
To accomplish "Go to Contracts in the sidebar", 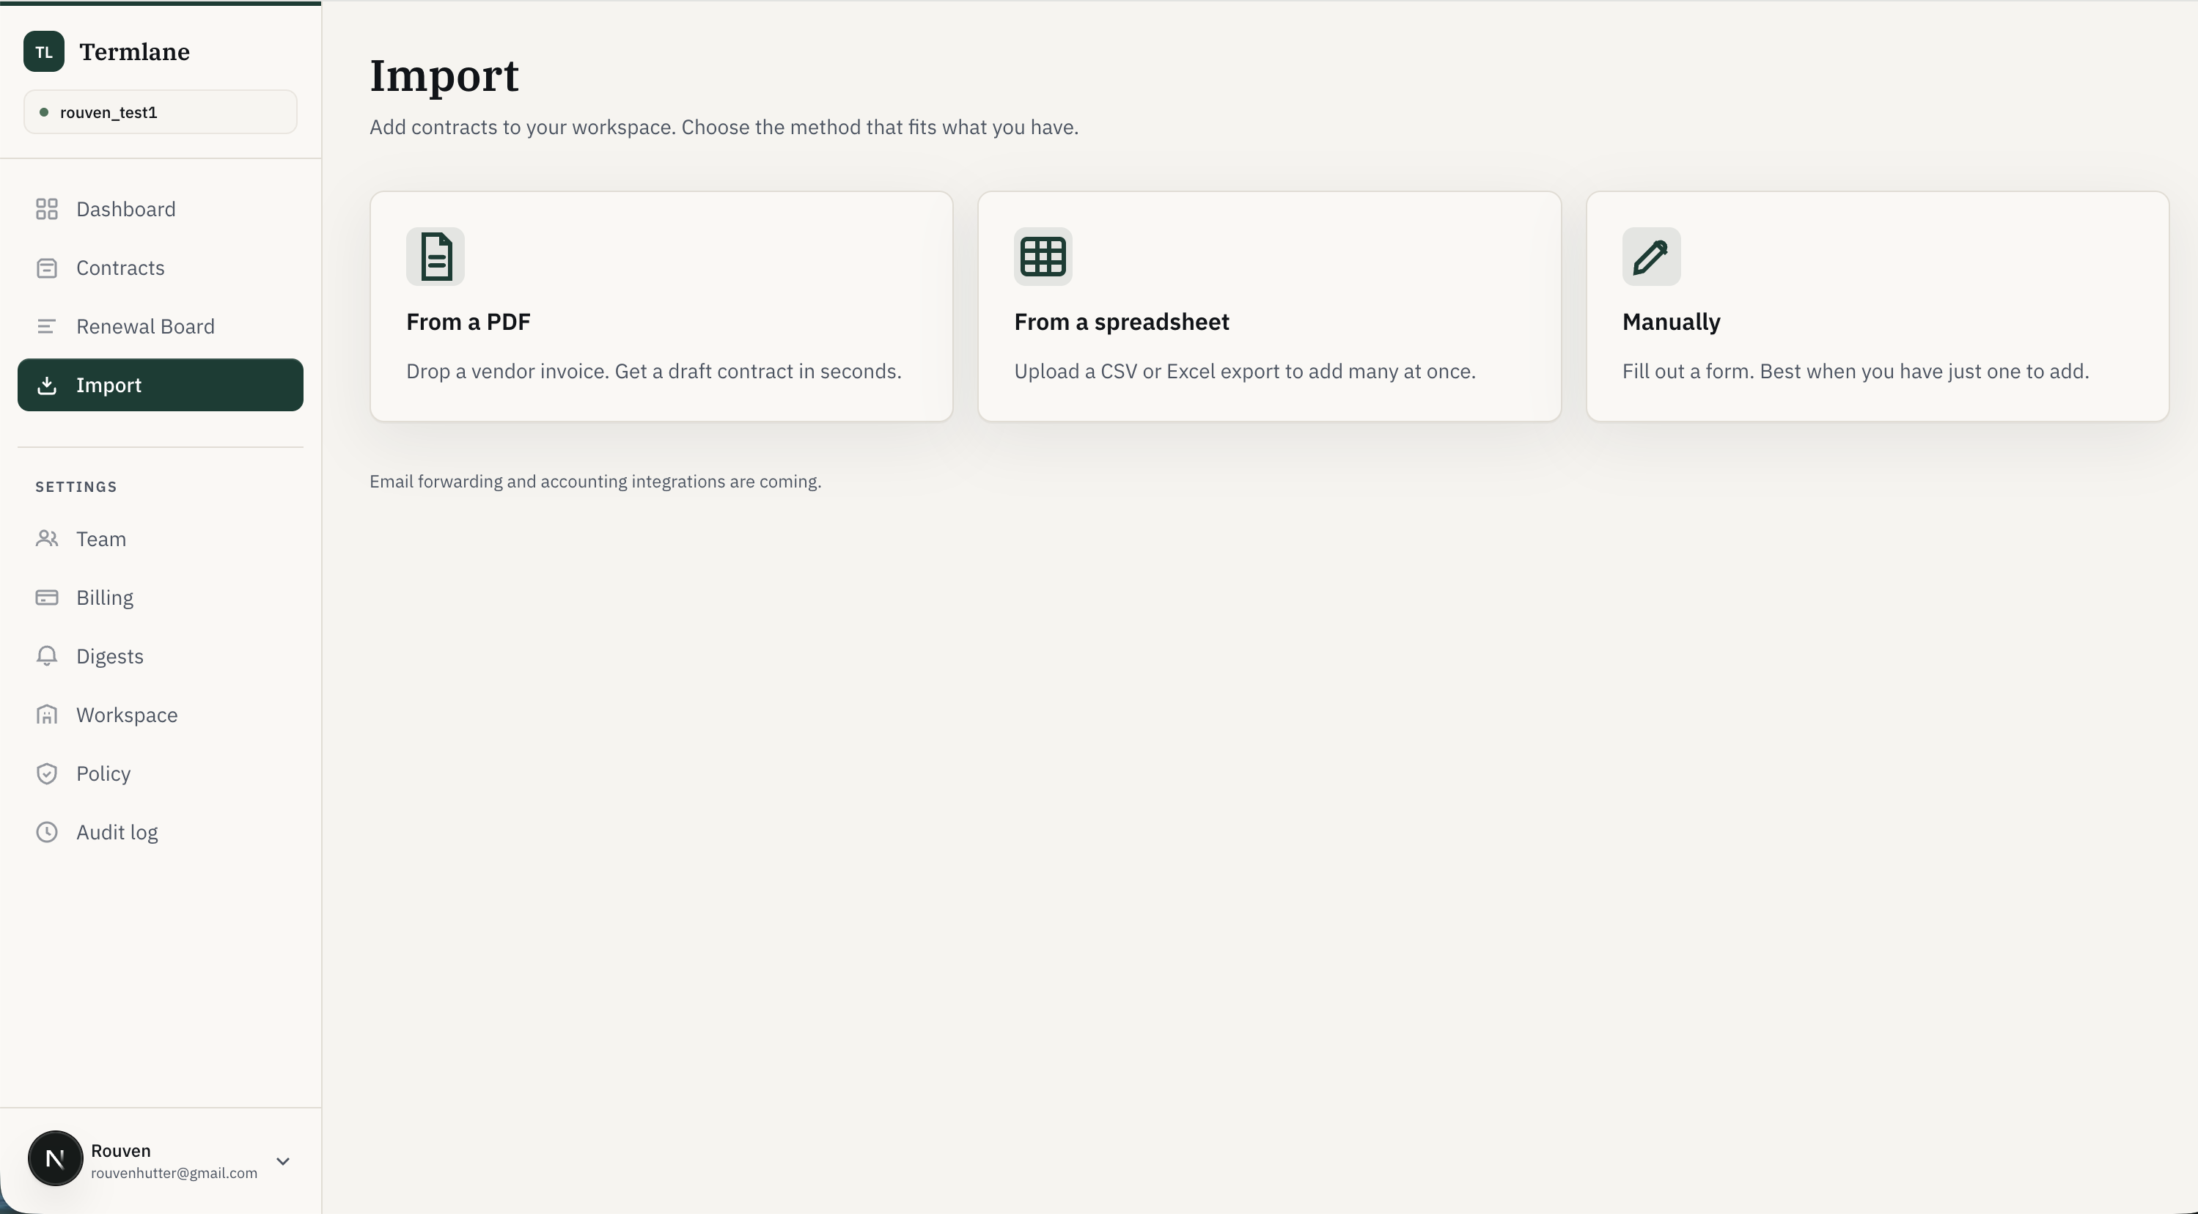I will point(120,268).
